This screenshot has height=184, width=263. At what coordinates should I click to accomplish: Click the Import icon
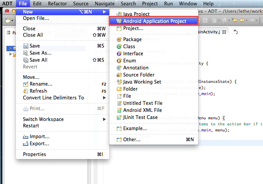[26, 136]
